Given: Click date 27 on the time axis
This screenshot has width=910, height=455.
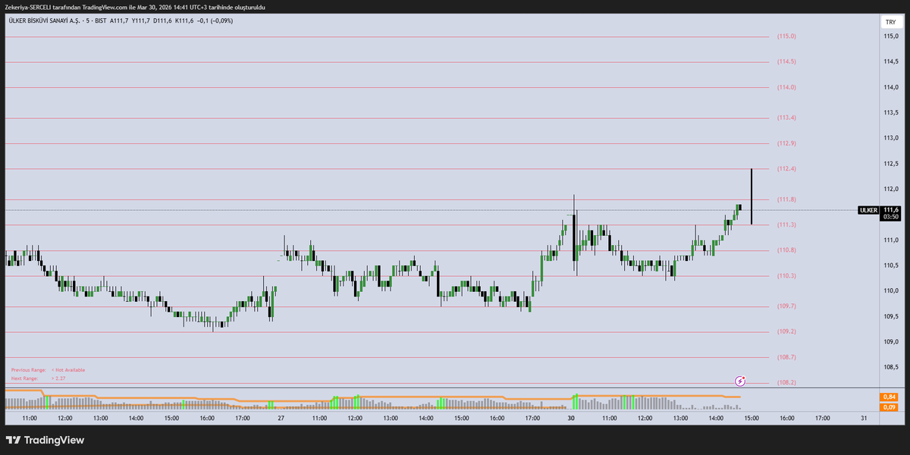Looking at the screenshot, I should coord(281,418).
